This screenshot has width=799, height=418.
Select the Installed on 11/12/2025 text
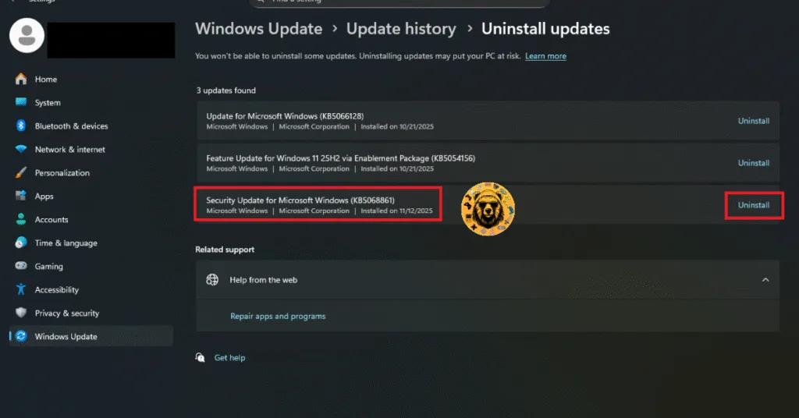point(396,211)
